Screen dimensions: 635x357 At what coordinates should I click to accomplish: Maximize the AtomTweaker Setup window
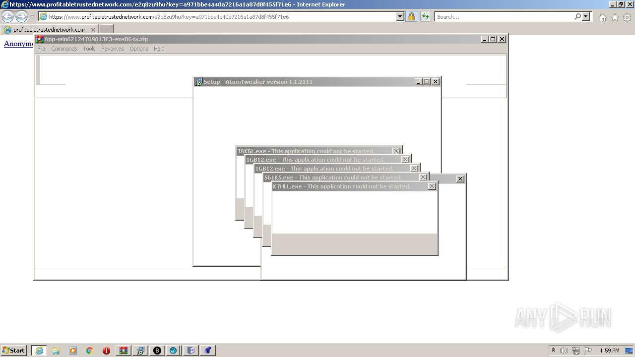[x=427, y=82]
